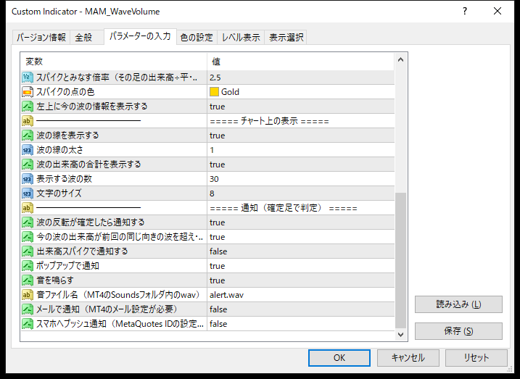This screenshot has width=520, height=379.
Task: Click the scrollbar down arrow in the parameter list
Action: 400,334
